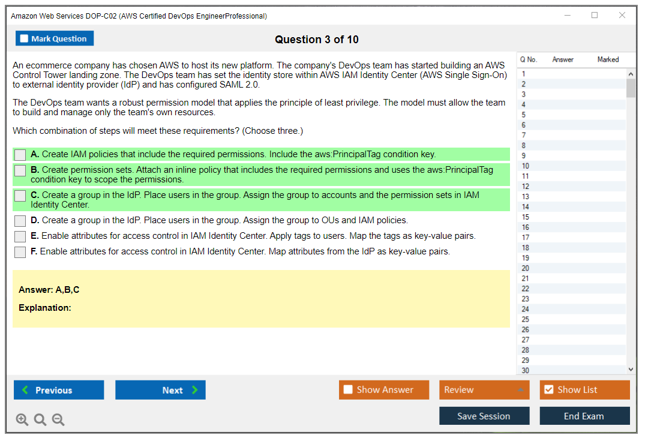Select the checkbox for option A
The height and width of the screenshot is (441, 645).
pos(20,155)
